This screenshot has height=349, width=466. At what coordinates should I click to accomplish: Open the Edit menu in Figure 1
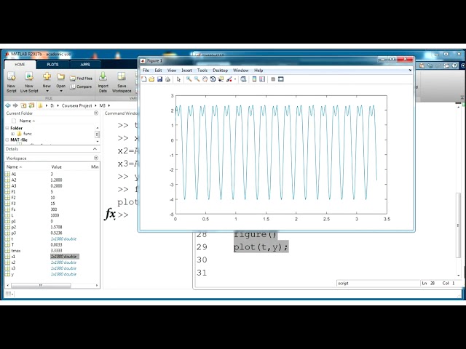(x=158, y=71)
